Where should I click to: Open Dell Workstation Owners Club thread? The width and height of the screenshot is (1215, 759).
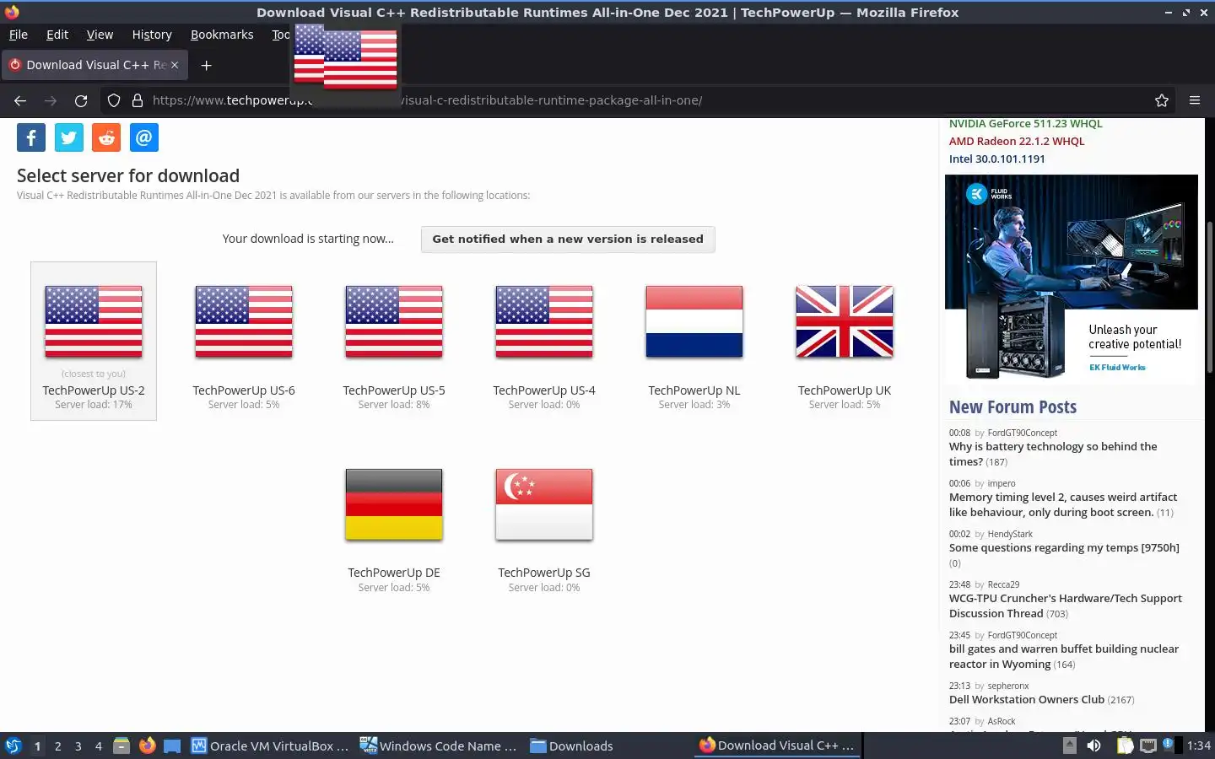1027,700
